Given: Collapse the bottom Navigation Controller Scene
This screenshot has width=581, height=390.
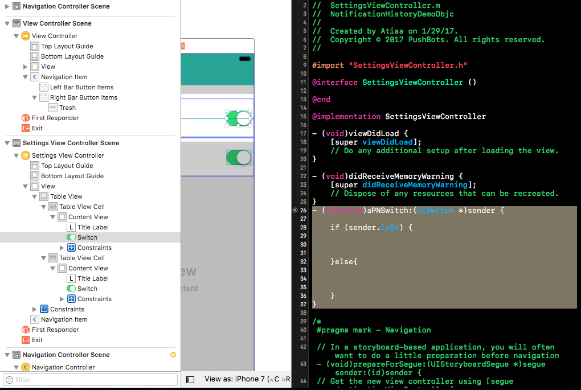Looking at the screenshot, I should (x=7, y=355).
